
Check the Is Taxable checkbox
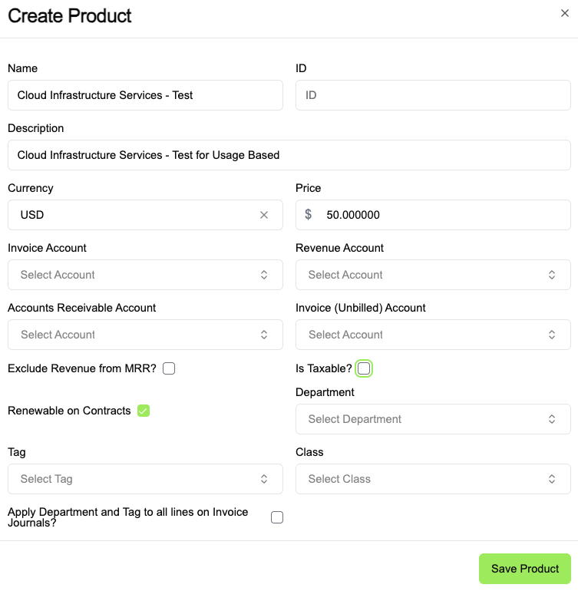pyautogui.click(x=364, y=368)
